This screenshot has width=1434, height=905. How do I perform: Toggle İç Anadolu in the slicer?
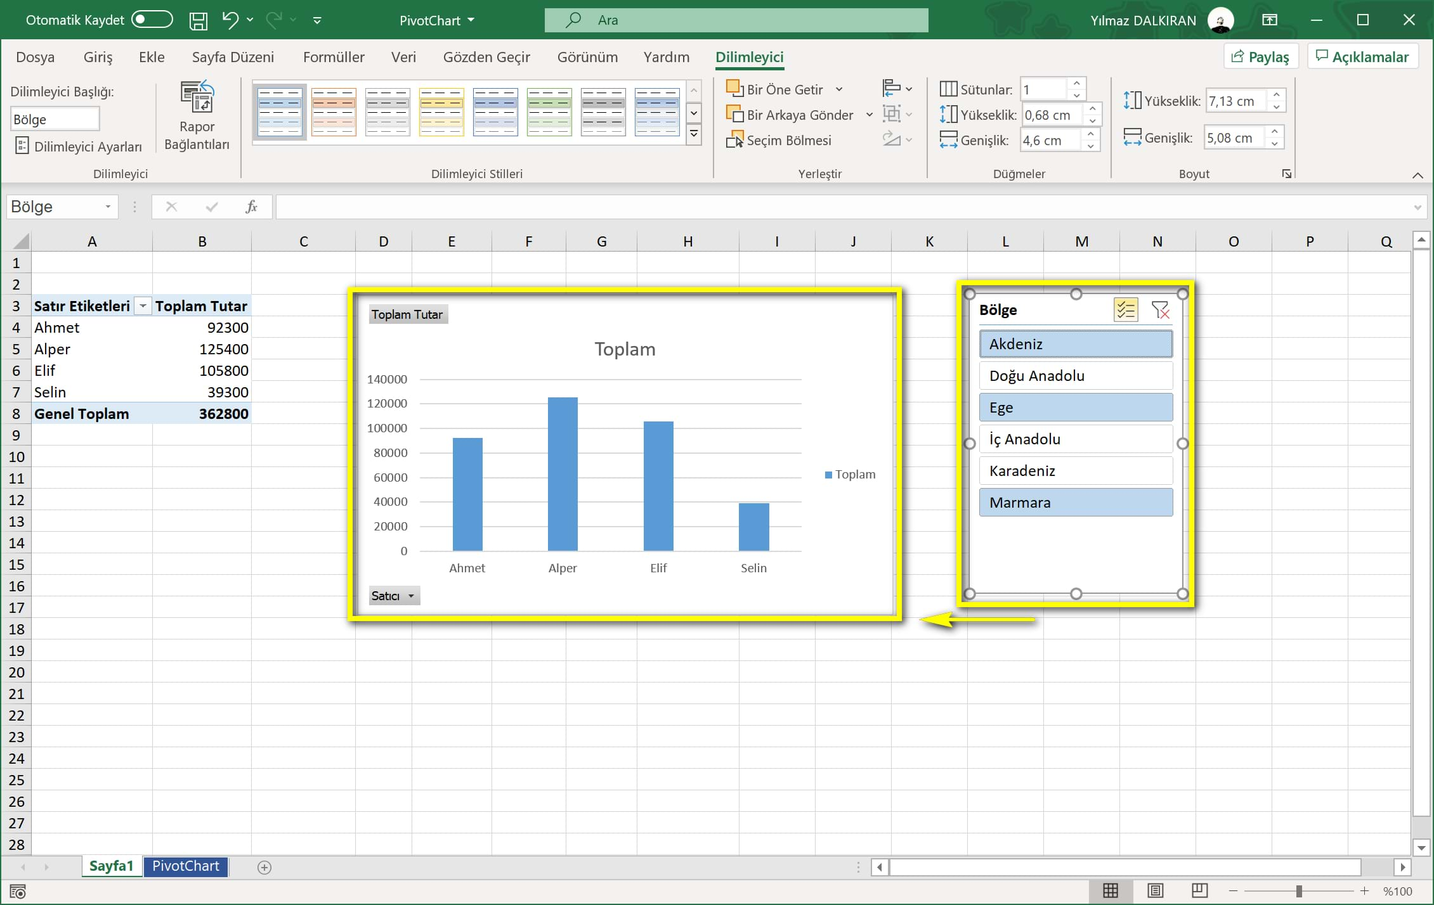[1076, 439]
